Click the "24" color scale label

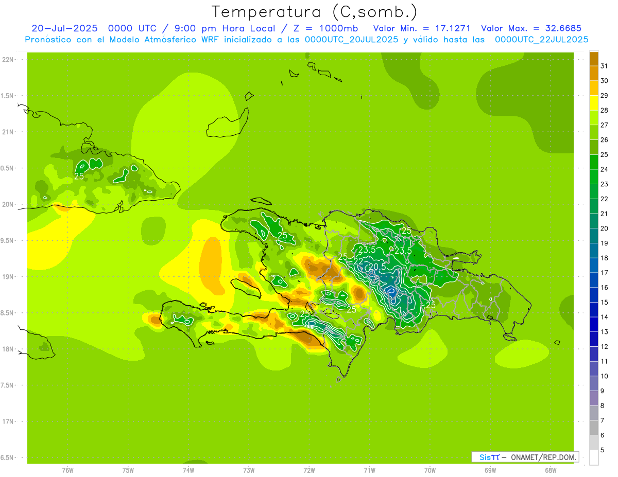(x=605, y=169)
